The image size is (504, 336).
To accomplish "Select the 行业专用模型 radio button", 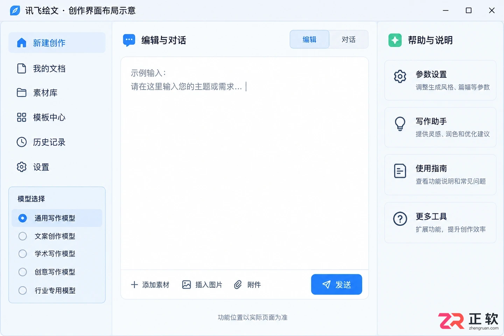I will (x=22, y=290).
